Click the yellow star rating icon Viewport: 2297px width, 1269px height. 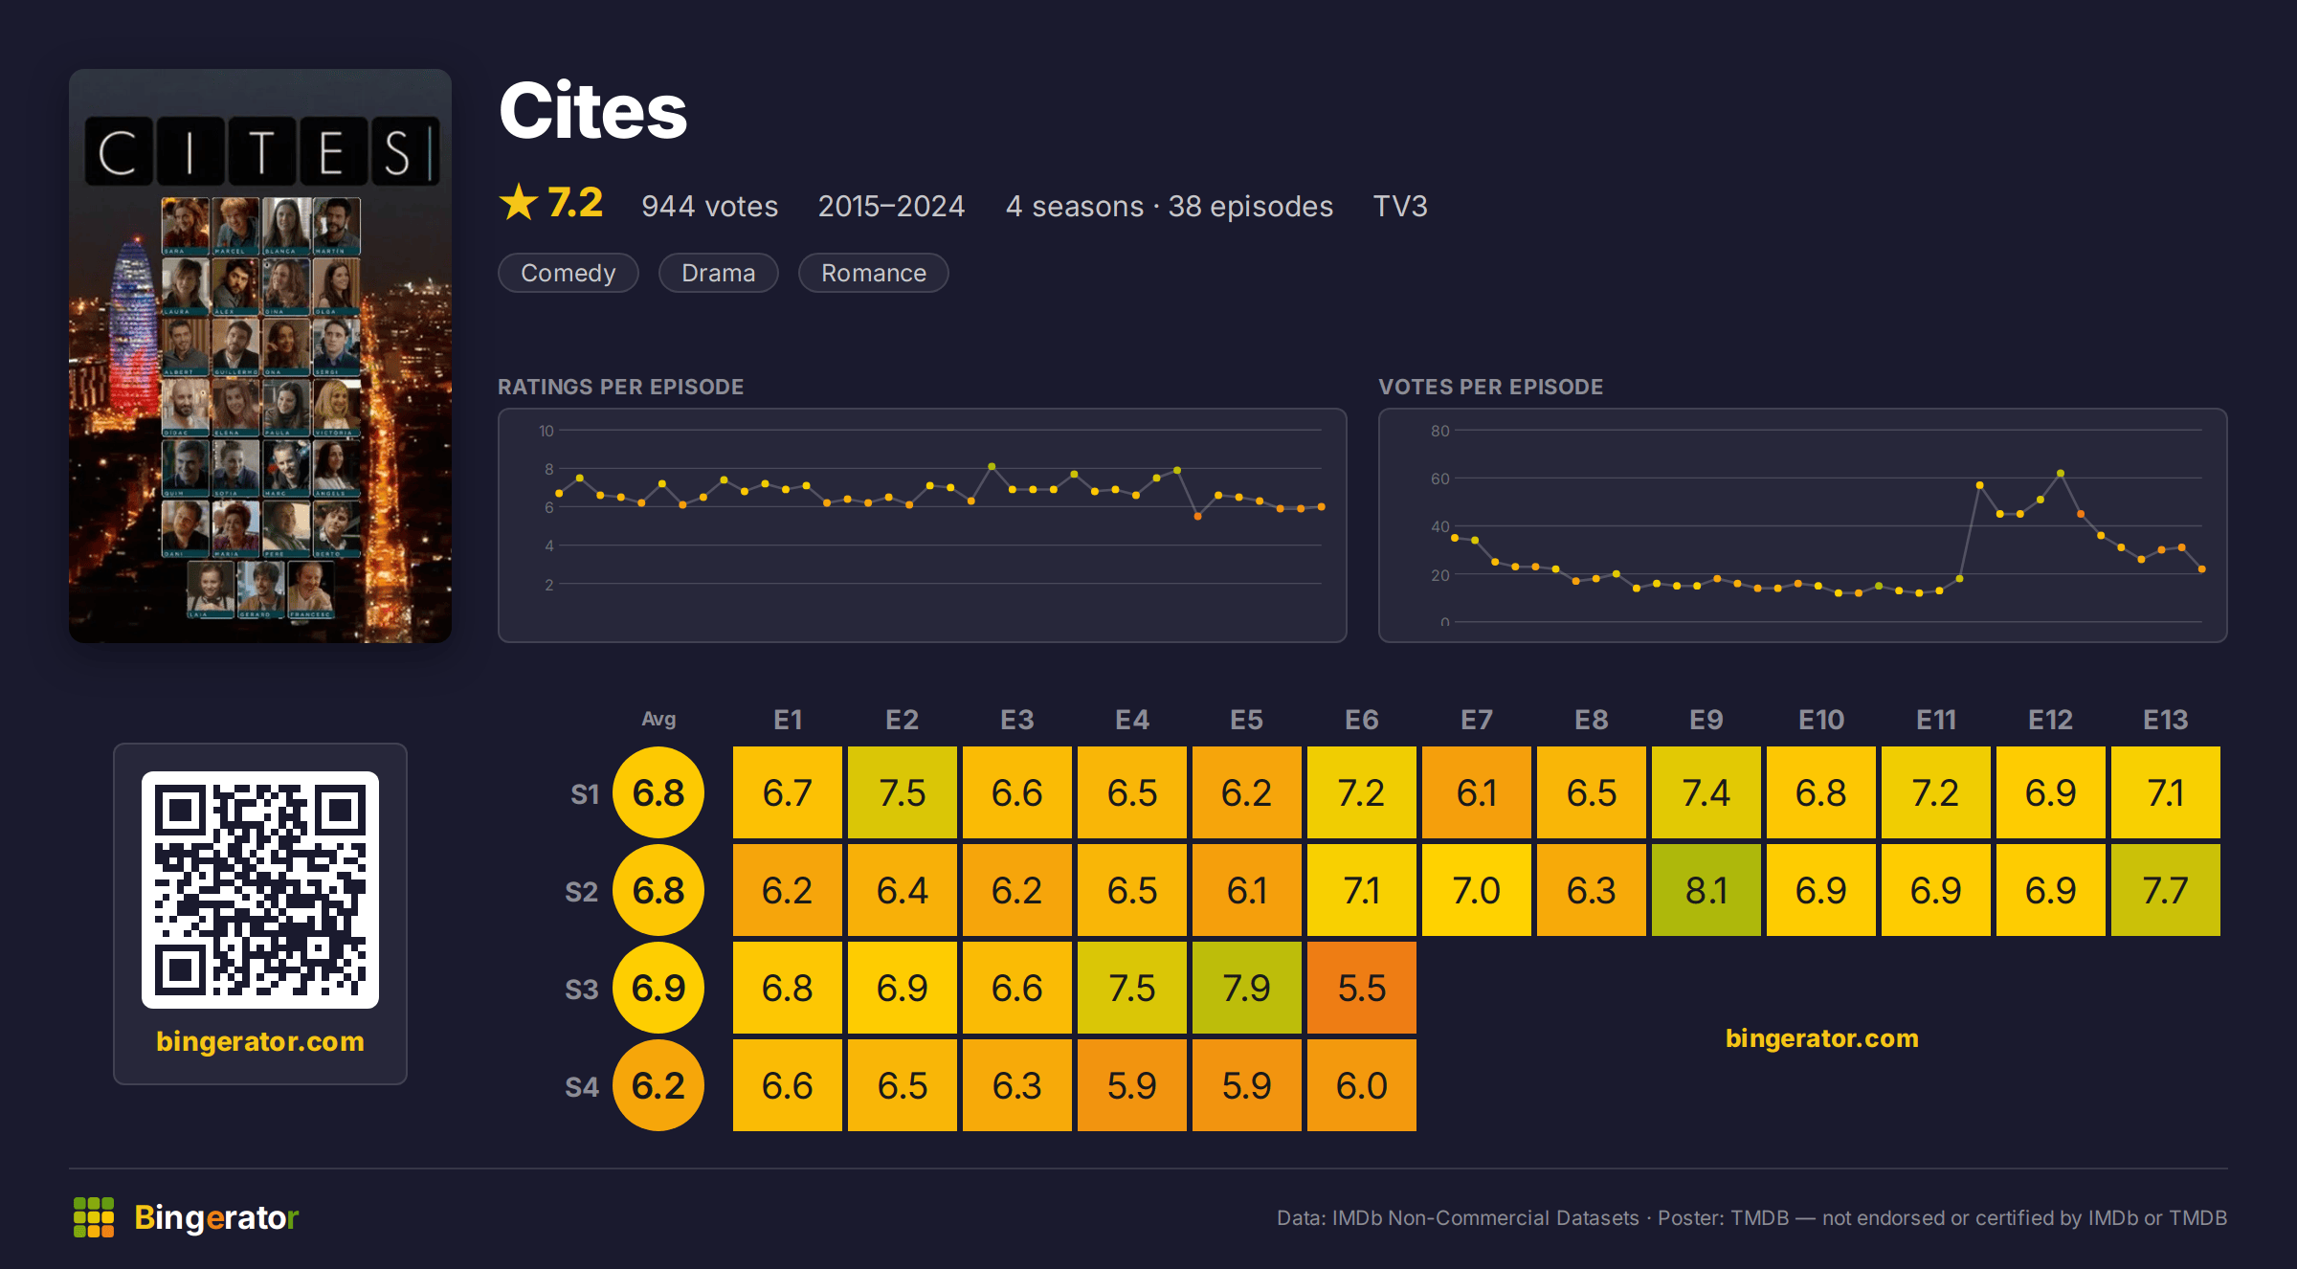[x=519, y=202]
